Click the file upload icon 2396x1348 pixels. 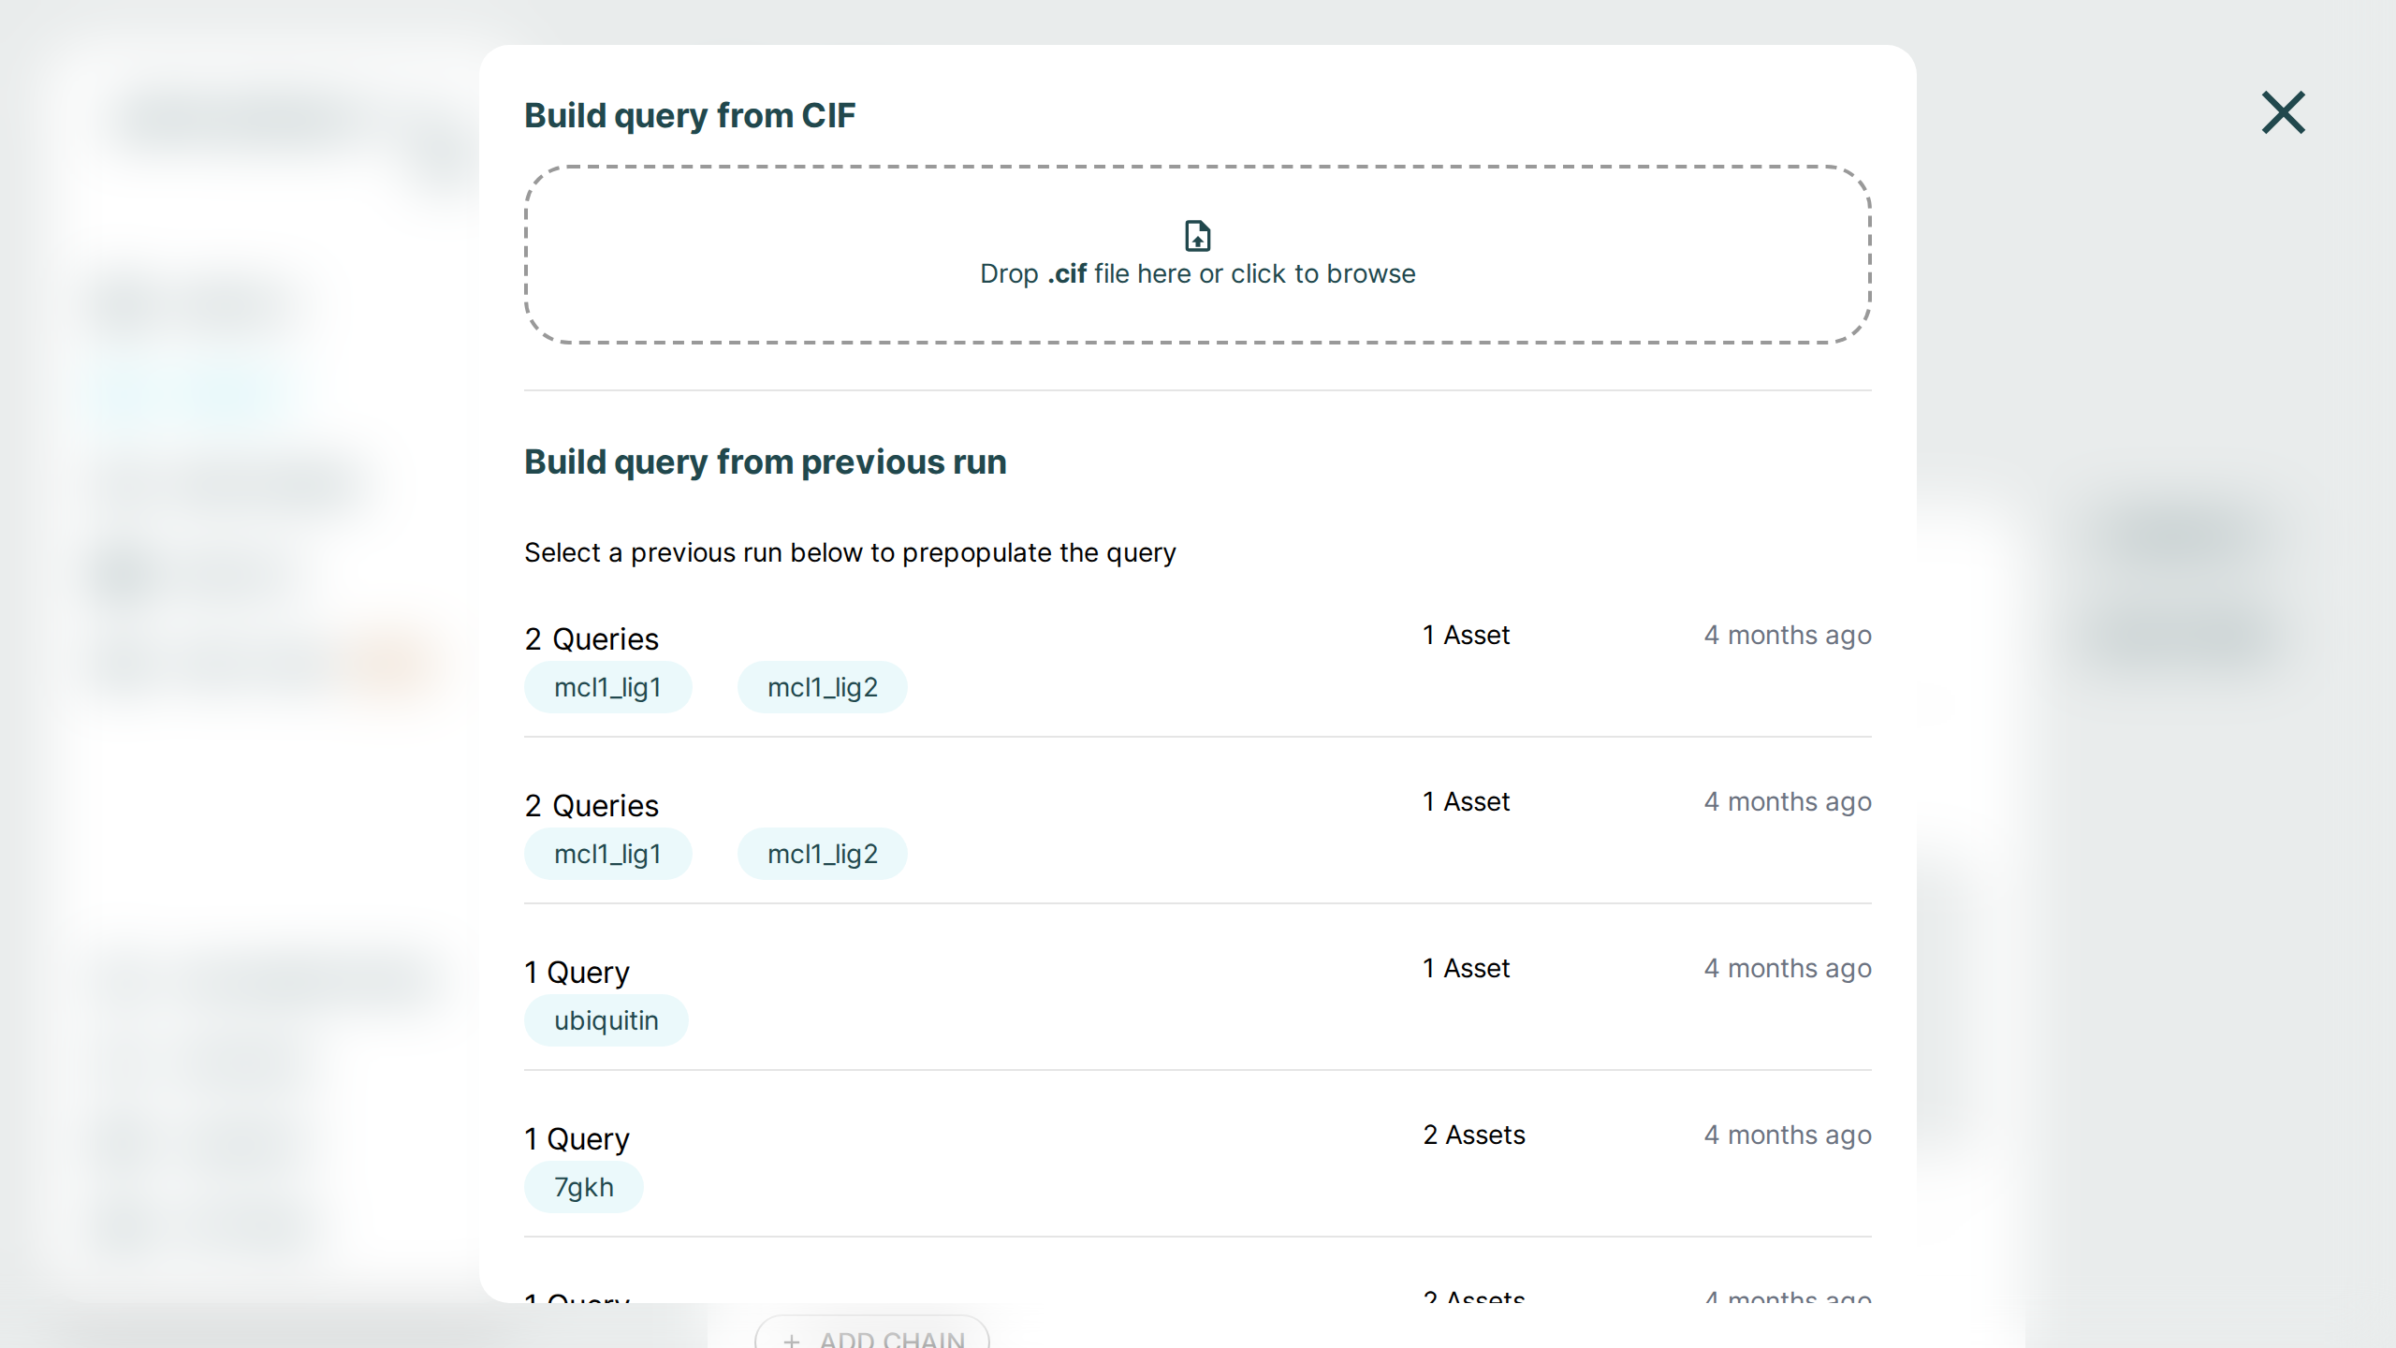1197,236
